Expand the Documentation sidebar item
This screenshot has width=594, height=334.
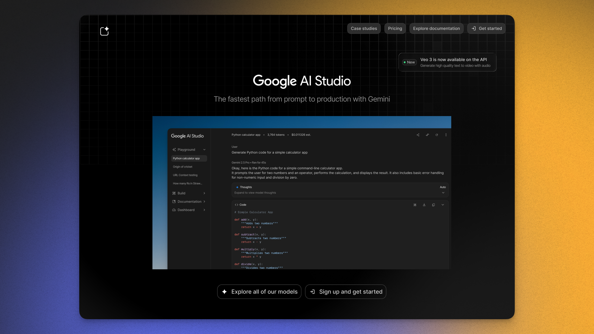189,202
